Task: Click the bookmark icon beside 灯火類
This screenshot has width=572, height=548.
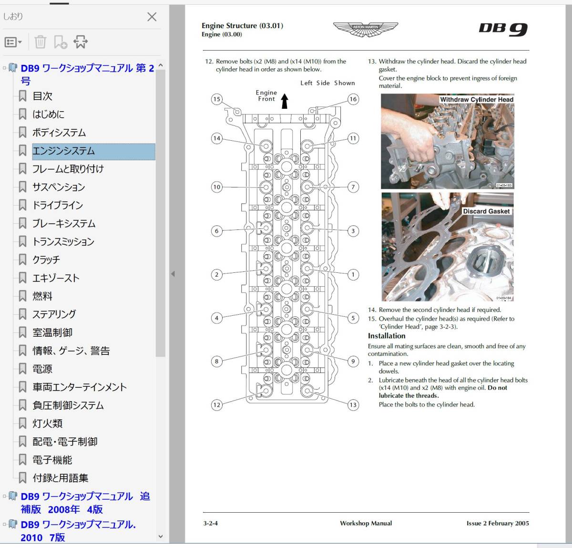Action: [22, 424]
